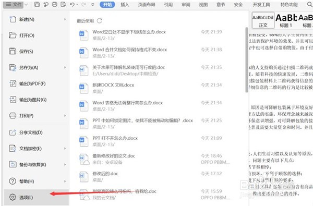
Task: Click the 输出为PDF icon
Action: coord(13,83)
